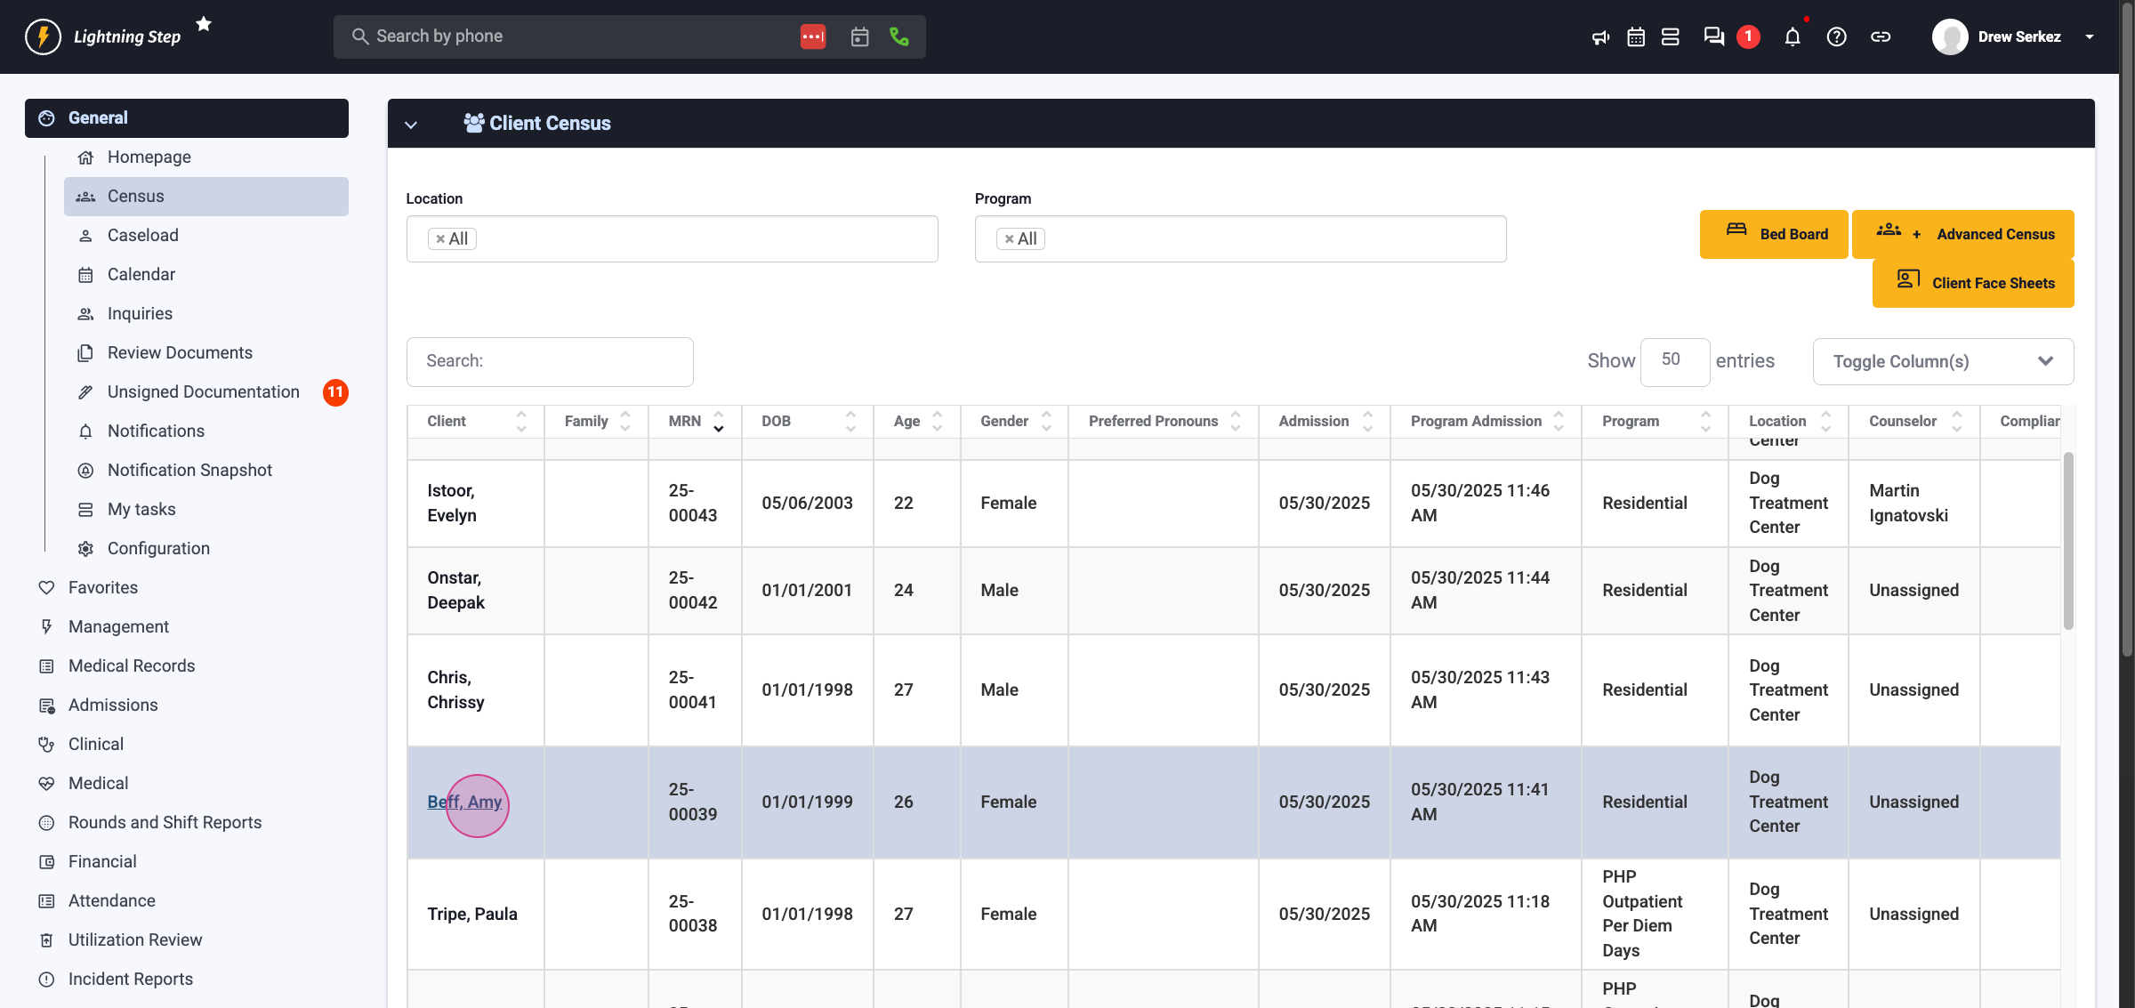Click the red message bubble icon in search bar
Viewport: 2135px width, 1008px height.
coord(812,36)
